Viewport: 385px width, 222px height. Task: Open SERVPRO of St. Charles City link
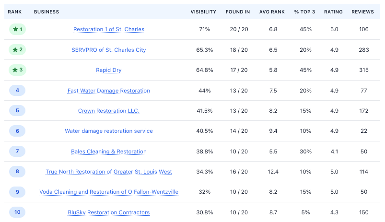pyautogui.click(x=109, y=50)
